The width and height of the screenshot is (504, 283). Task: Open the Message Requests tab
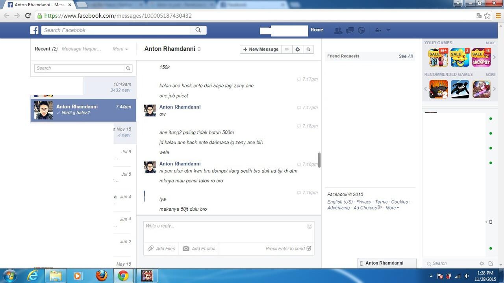[81, 49]
